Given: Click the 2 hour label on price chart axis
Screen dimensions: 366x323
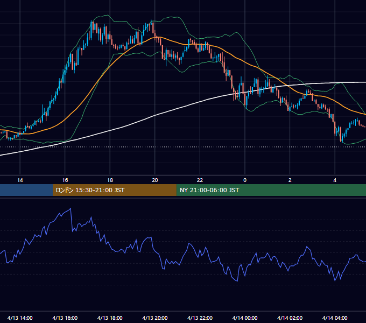Looking at the screenshot, I should pyautogui.click(x=290, y=180).
